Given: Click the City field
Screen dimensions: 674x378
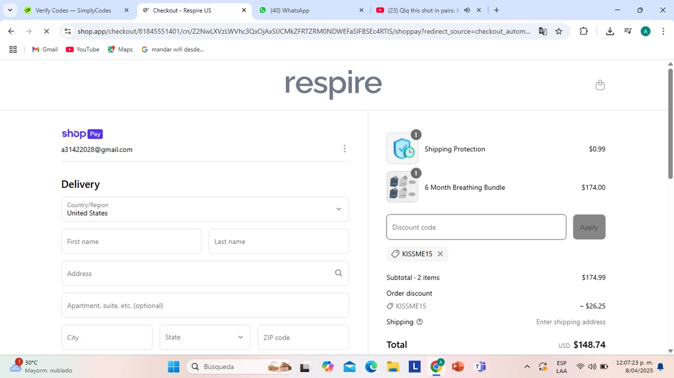Looking at the screenshot, I should pyautogui.click(x=107, y=337).
